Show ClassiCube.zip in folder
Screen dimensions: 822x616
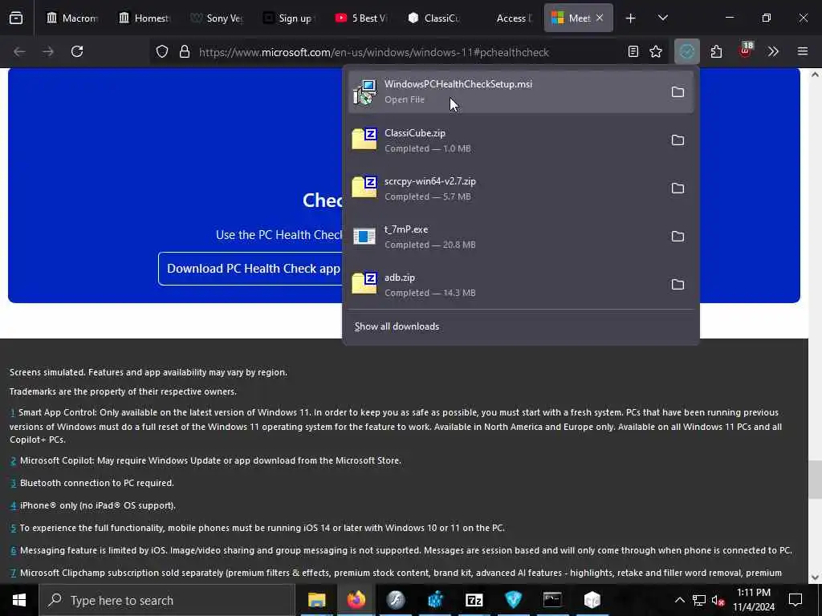tap(678, 140)
